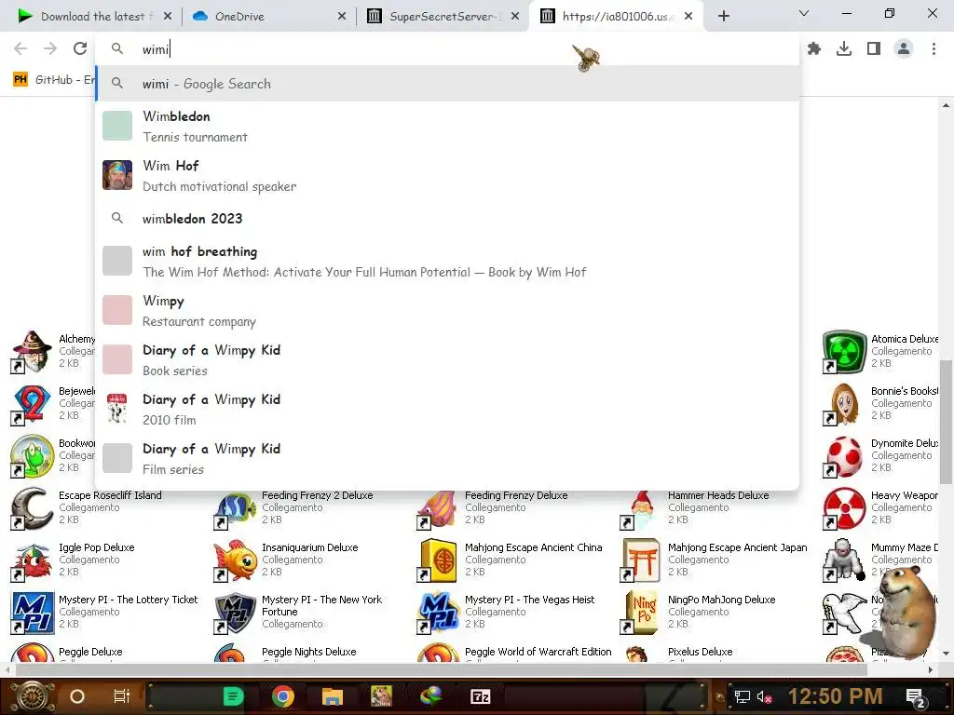Open the extensions puzzle icon
The width and height of the screenshot is (954, 715).
click(x=814, y=48)
